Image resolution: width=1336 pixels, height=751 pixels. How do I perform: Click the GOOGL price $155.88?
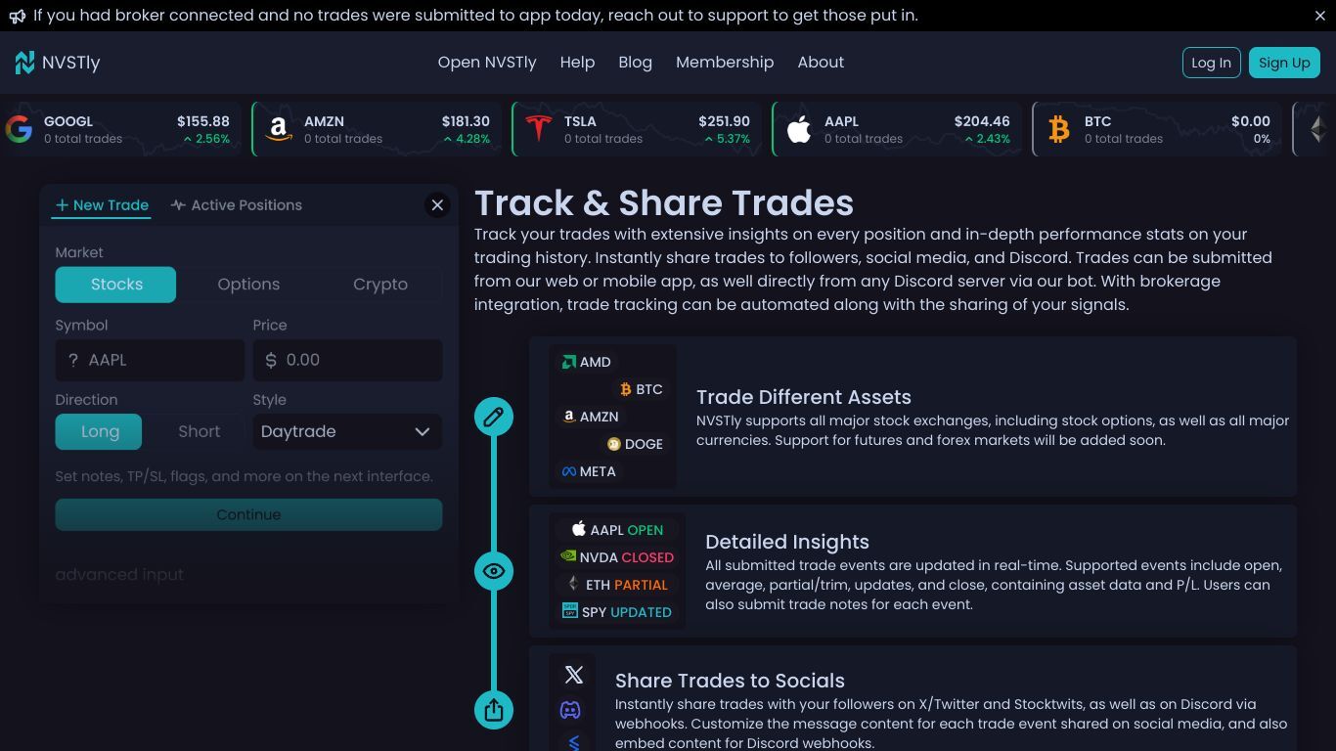pos(203,121)
